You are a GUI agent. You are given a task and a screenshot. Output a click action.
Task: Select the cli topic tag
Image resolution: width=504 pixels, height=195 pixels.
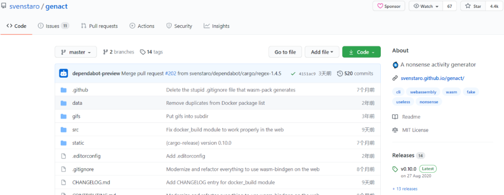[x=398, y=92]
